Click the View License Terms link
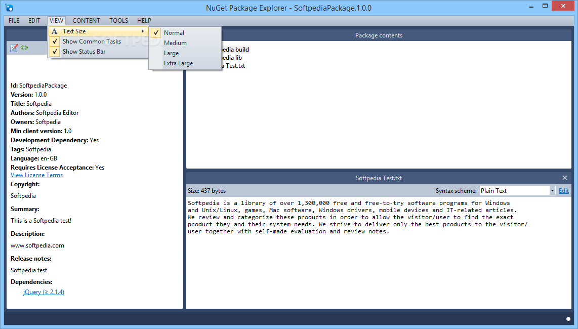 [36, 175]
